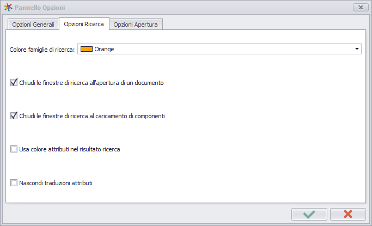The height and width of the screenshot is (226, 372).
Task: Click the 'Colore famiglie di ricerca' label
Action: [42, 50]
